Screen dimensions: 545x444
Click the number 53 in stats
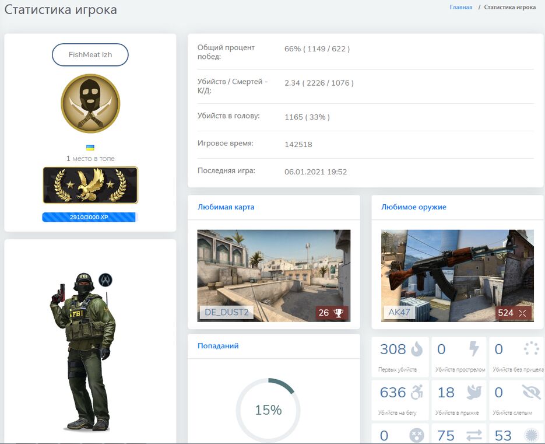(503, 436)
